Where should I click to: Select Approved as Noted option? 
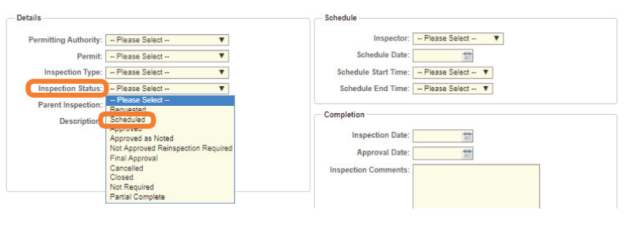tap(142, 138)
